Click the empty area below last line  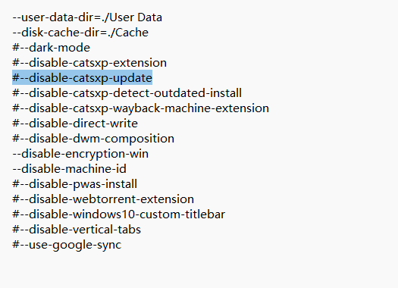pos(199,271)
